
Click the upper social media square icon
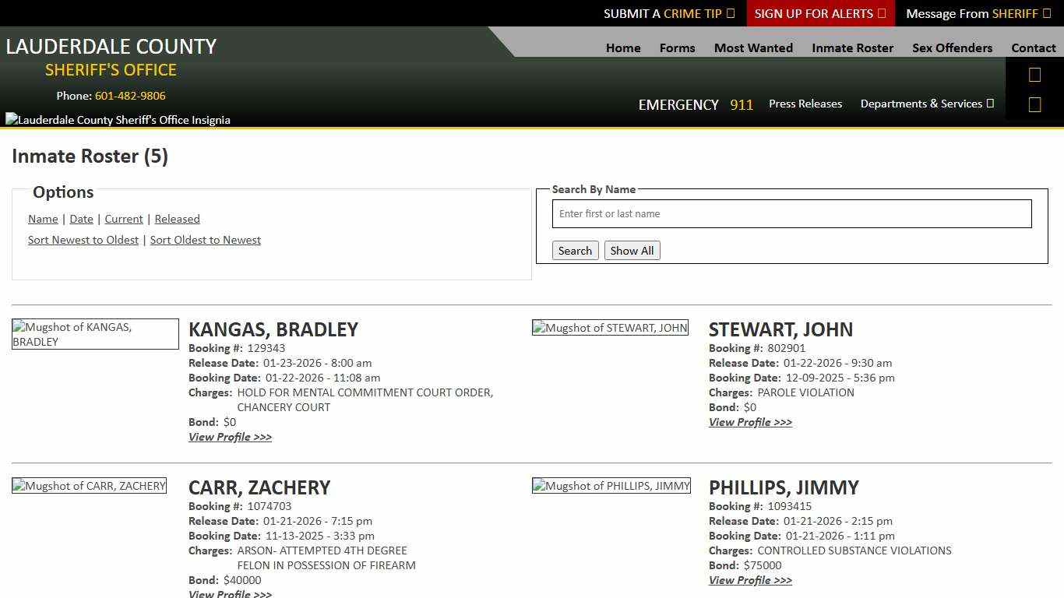(1034, 74)
